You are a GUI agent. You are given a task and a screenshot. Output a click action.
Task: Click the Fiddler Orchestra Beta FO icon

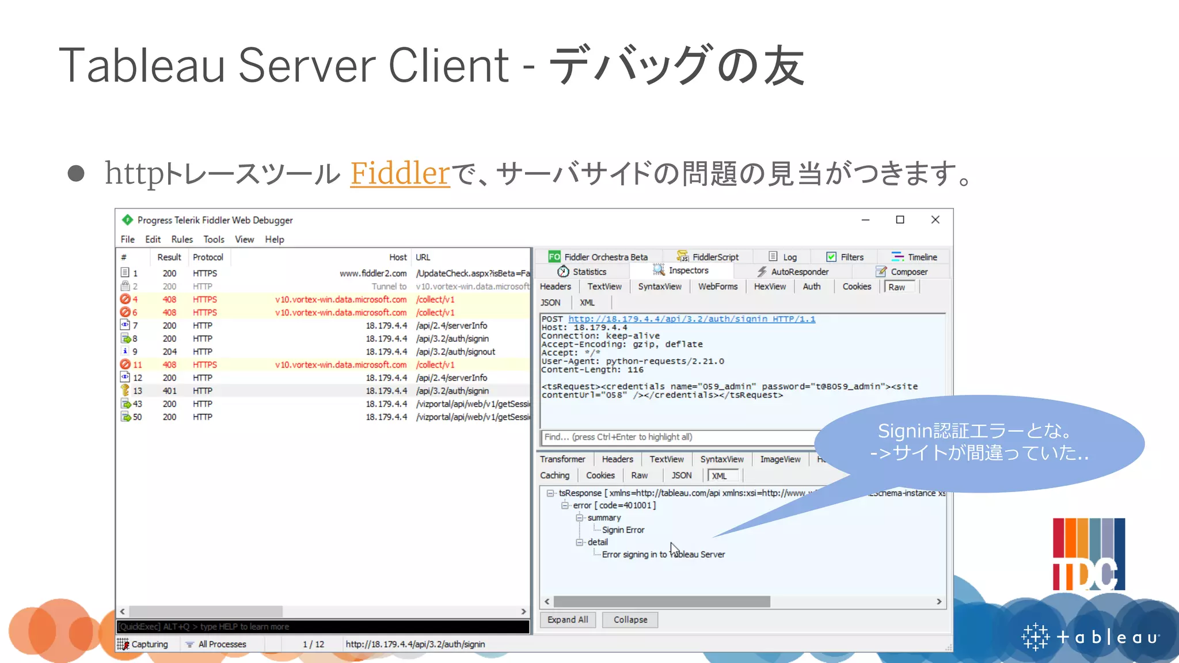(554, 257)
